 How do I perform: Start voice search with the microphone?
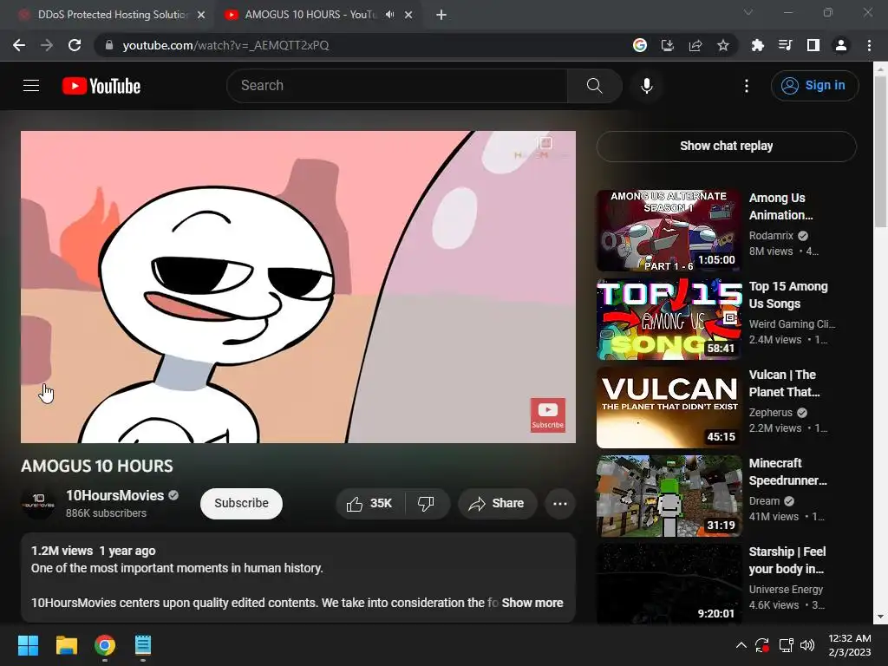(x=647, y=86)
